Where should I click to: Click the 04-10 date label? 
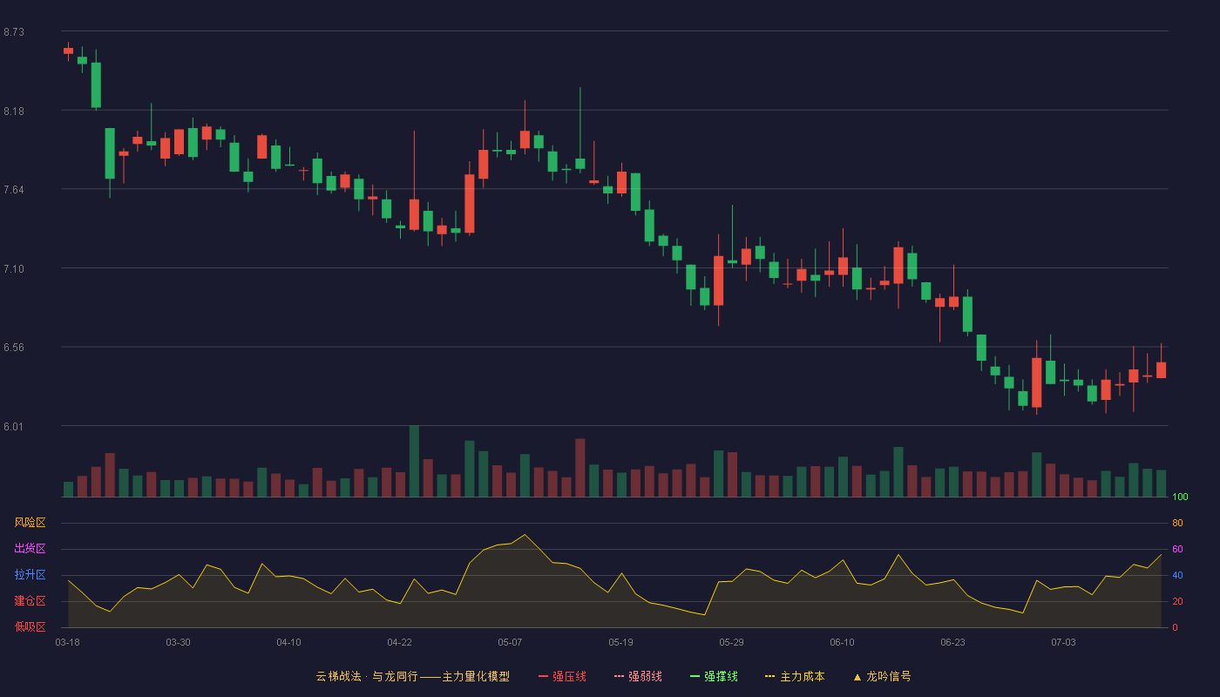[x=288, y=642]
